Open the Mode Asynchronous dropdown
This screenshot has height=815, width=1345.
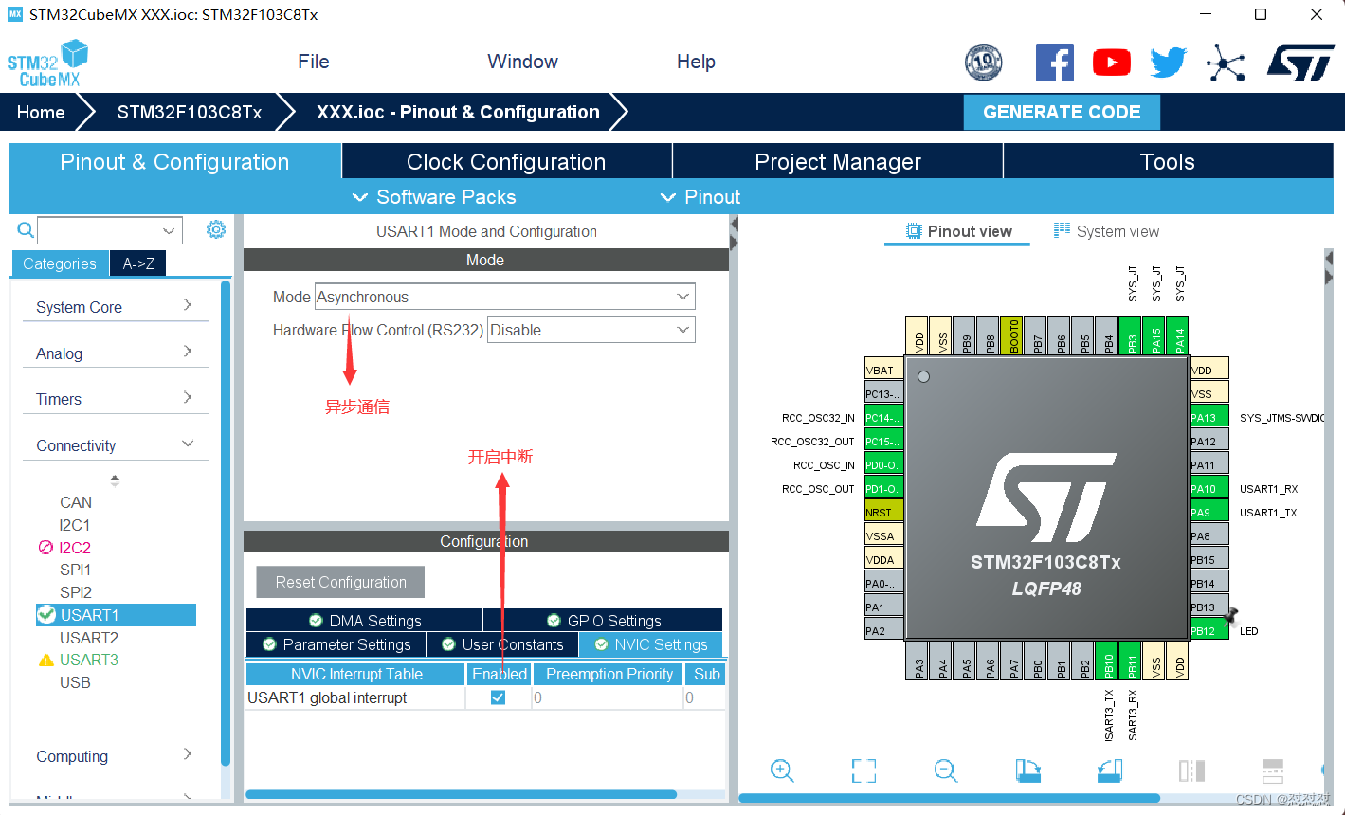click(505, 297)
